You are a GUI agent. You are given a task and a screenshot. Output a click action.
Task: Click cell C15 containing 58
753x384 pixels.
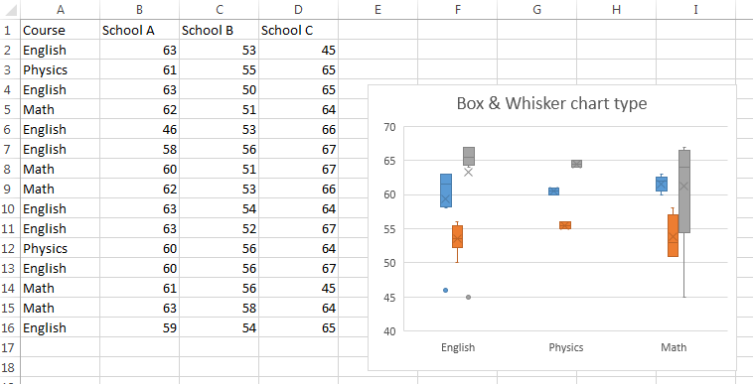(219, 308)
